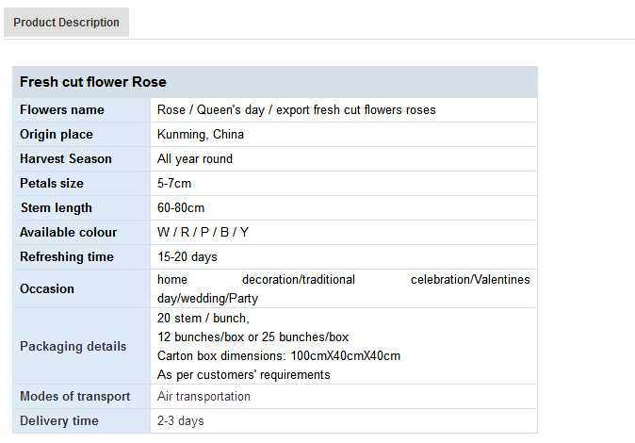Select the 'Packaging details' label cell
635x443 pixels.
pos(73,347)
